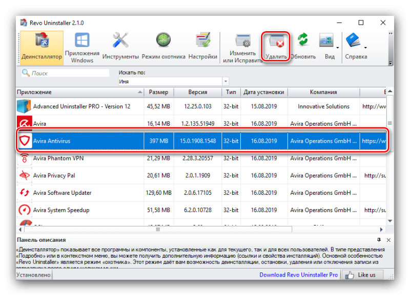410x296 pixels.
Task: Click horizontal scrollbar left arrow
Action: [x=20, y=230]
